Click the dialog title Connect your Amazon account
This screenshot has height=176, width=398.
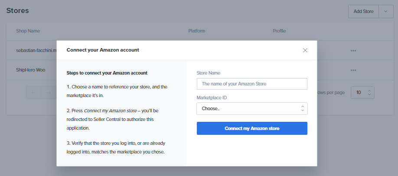point(103,50)
